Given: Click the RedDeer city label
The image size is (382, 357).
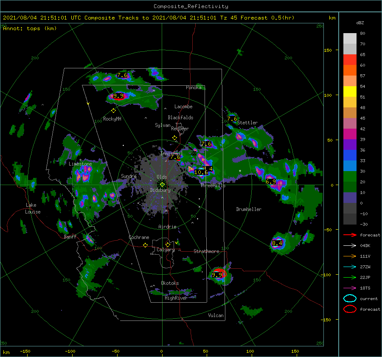Looking at the screenshot, I should click(x=180, y=129).
